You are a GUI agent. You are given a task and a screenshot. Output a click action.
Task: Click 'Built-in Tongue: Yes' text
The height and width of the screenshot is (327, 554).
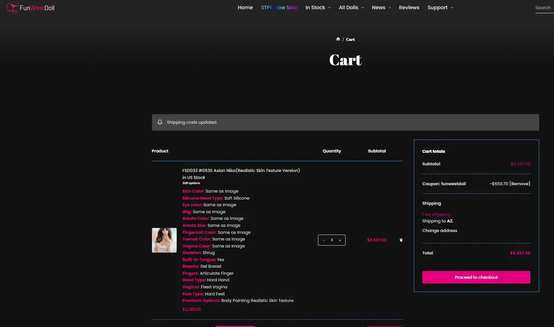(x=203, y=260)
